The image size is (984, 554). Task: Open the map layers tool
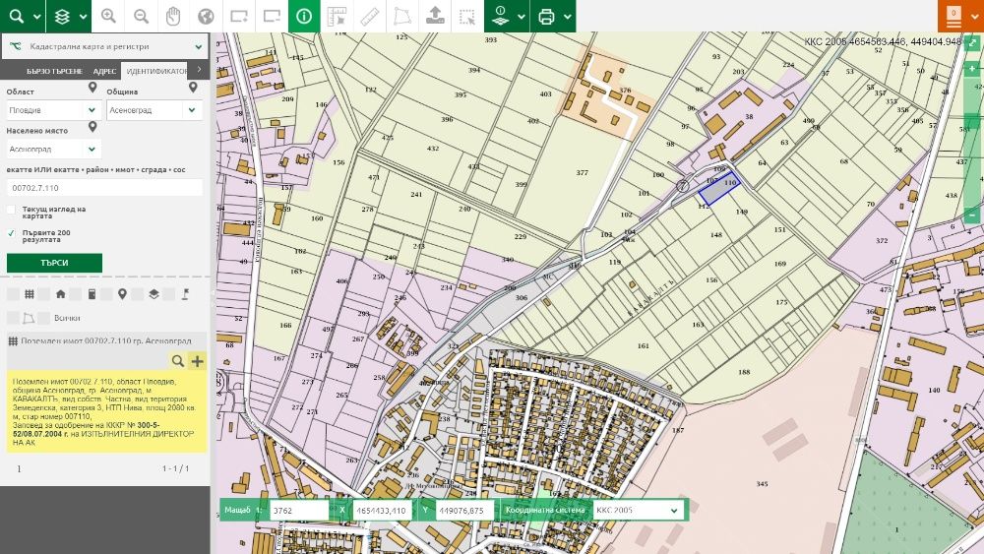pos(62,17)
